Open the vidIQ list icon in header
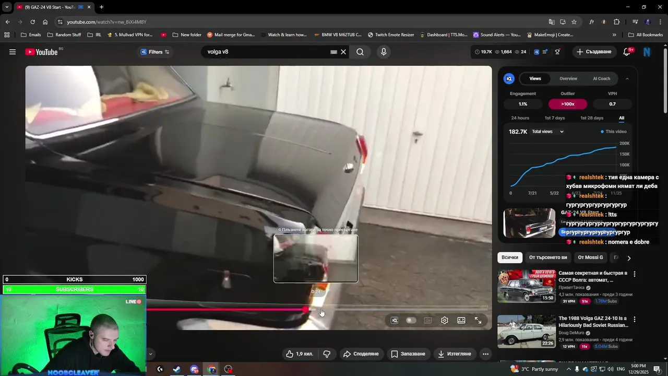Image resolution: width=668 pixels, height=376 pixels. [x=545, y=52]
